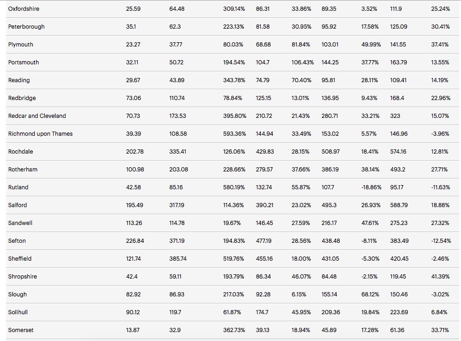Click the Oxfordshire row label
The height and width of the screenshot is (341, 461).
pyautogui.click(x=23, y=9)
